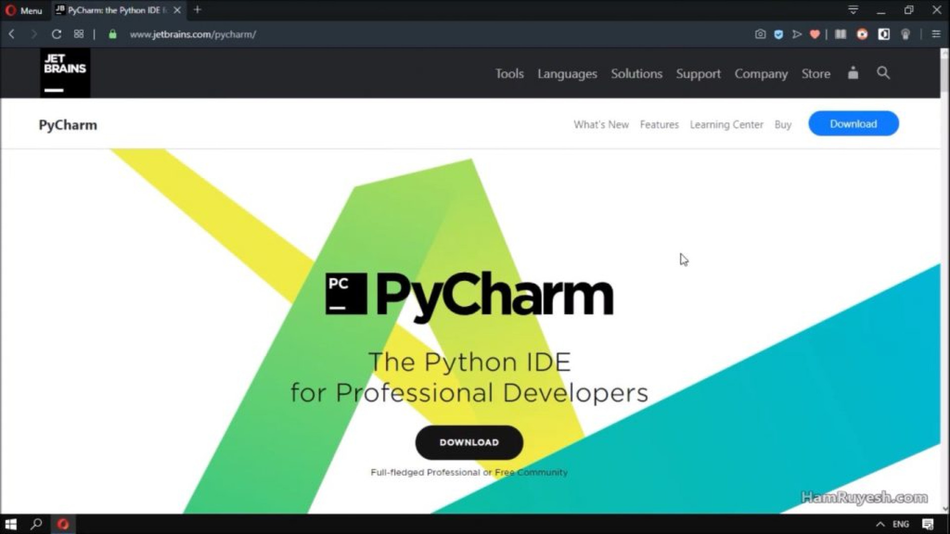Open the Windows Start menu

pos(11,524)
